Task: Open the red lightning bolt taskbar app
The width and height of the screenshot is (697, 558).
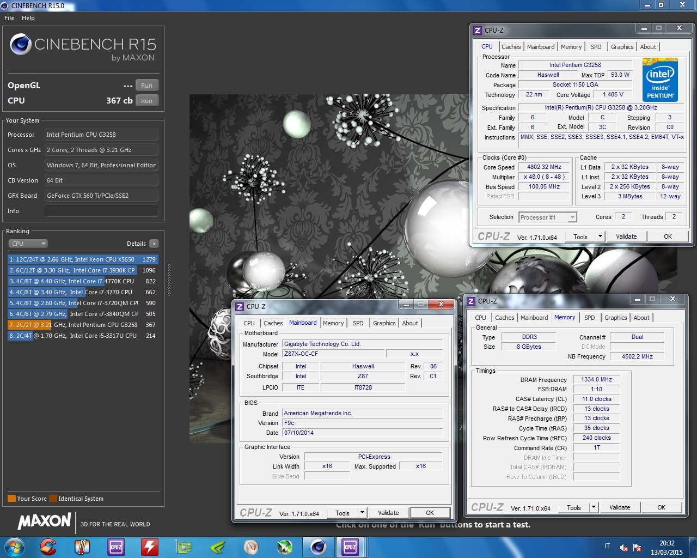Action: [x=149, y=547]
